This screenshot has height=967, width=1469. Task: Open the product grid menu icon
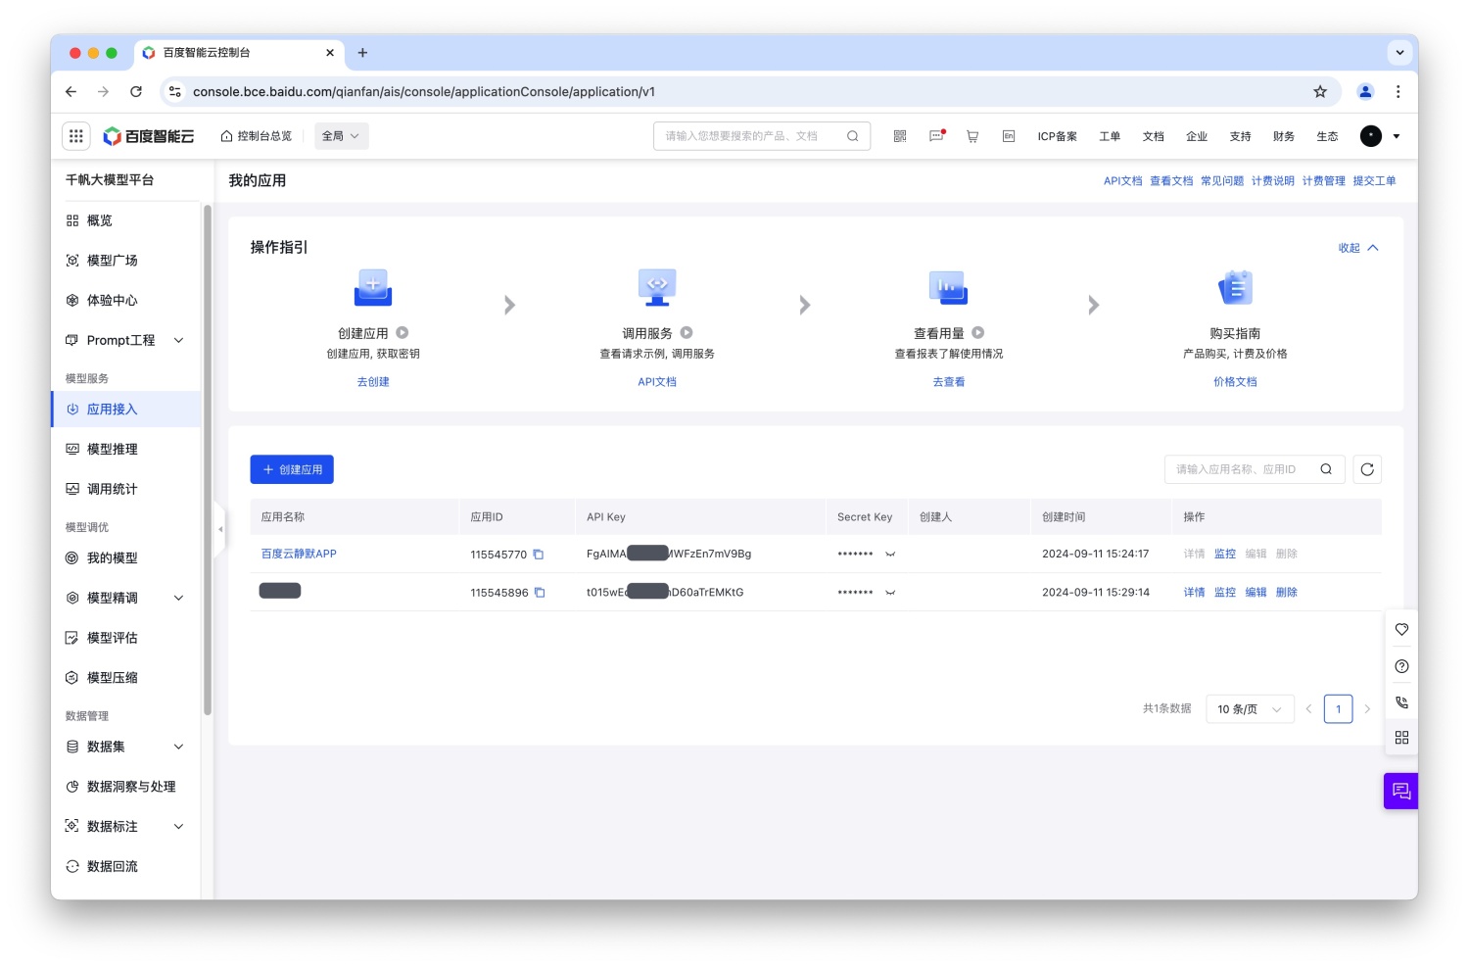(x=76, y=136)
